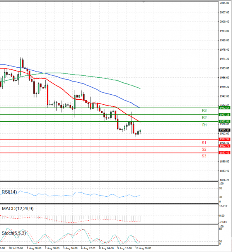The height and width of the screenshot is (252, 232).
Task: Click the 1942.00 price axis value
Action: coord(224,96)
